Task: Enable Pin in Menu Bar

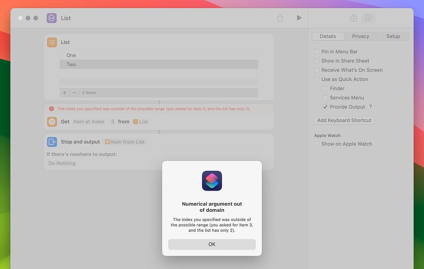Action: pos(317,52)
